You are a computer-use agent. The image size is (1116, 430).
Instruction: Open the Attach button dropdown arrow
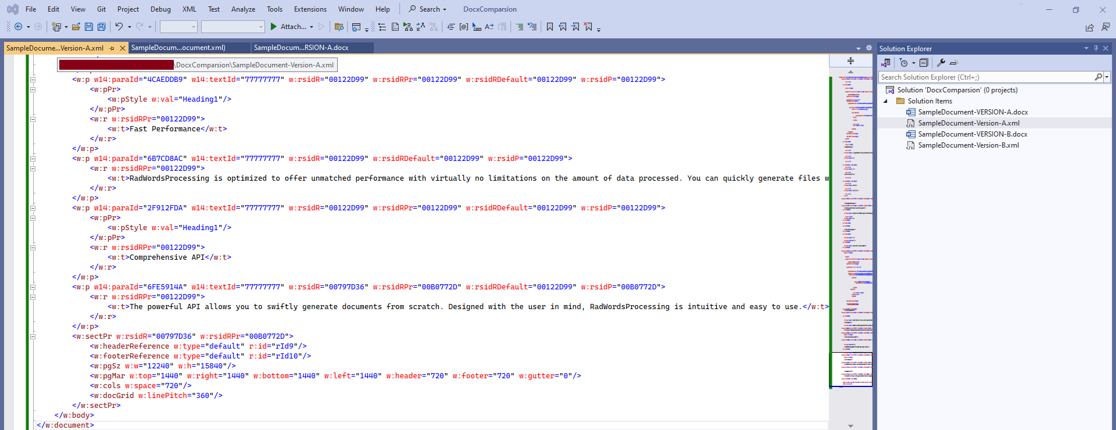click(312, 27)
